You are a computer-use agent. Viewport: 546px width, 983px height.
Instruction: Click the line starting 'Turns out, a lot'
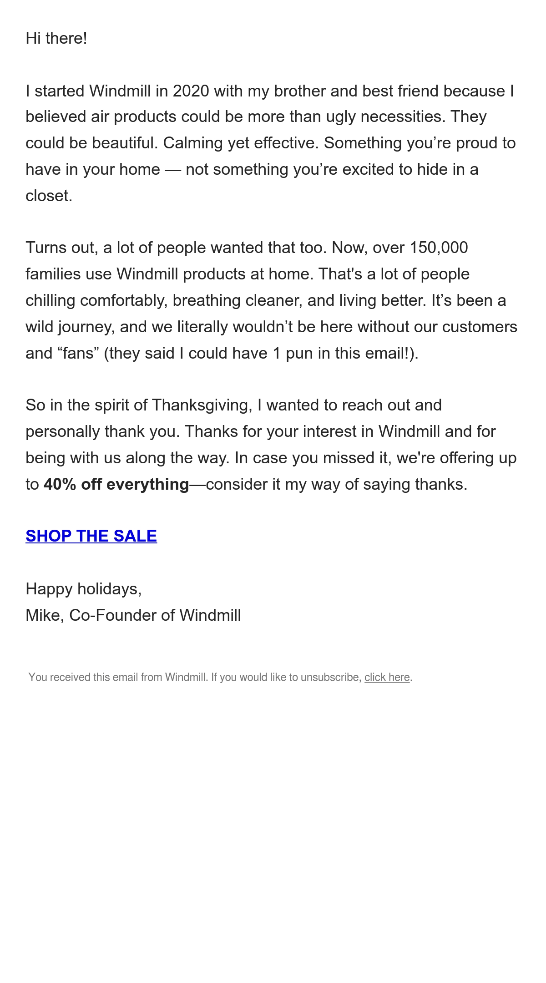247,248
